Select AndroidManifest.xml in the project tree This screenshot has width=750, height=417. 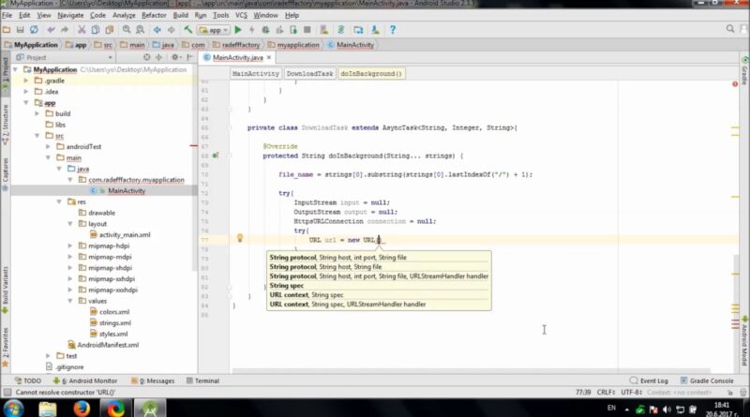[x=108, y=345]
